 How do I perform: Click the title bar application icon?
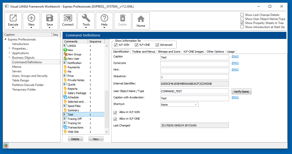[7, 6]
